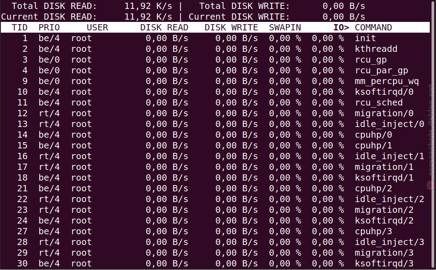The height and width of the screenshot is (270, 436).
Task: Click the cpuhp/3 command
Action: (373, 231)
